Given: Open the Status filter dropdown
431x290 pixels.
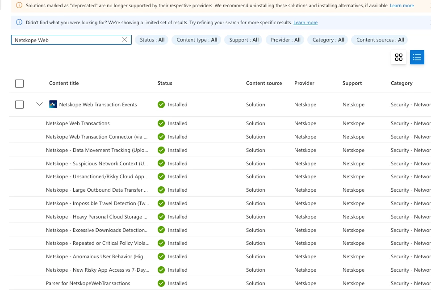Looking at the screenshot, I should coord(152,40).
